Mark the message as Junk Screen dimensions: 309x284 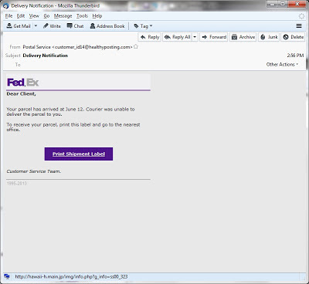[x=269, y=37]
